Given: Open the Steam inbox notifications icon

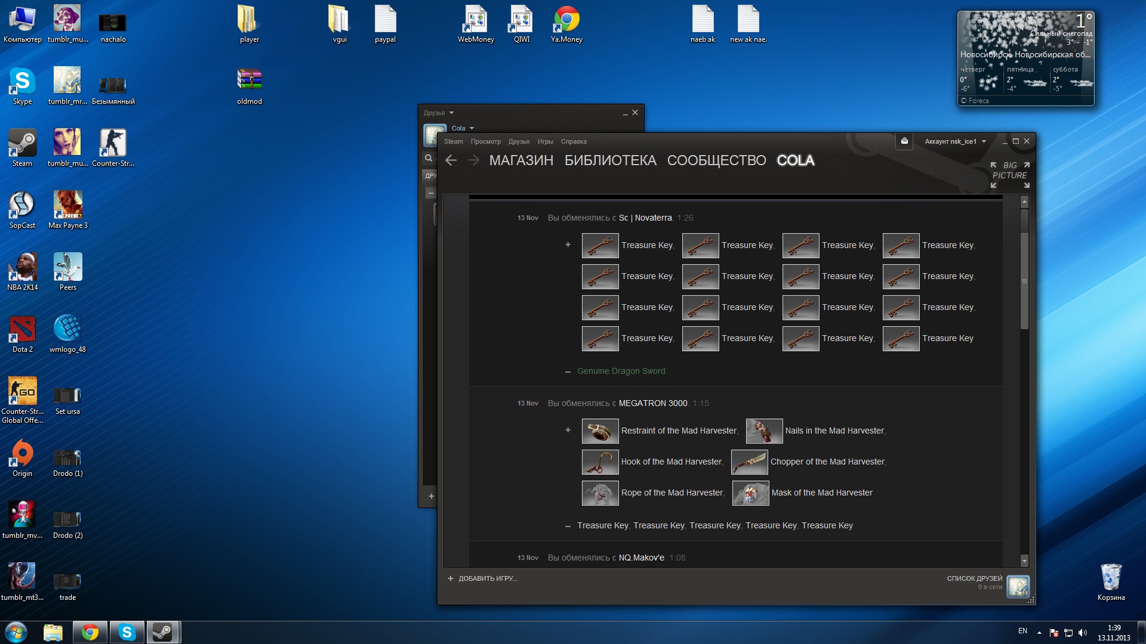Looking at the screenshot, I should [904, 141].
